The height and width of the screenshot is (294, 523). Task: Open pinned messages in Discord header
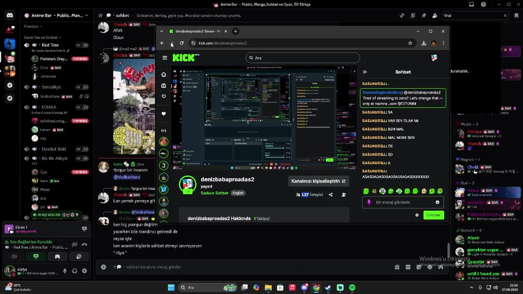coord(424,16)
